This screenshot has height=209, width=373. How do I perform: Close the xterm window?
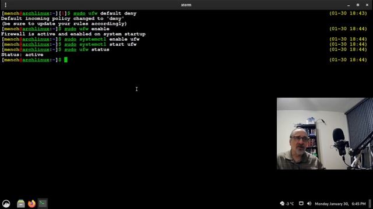367,5
